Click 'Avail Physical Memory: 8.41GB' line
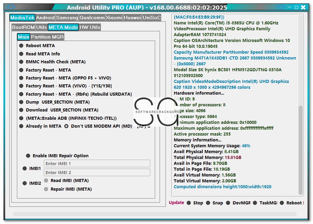Screen dimensions: 313x224 click(x=206, y=152)
